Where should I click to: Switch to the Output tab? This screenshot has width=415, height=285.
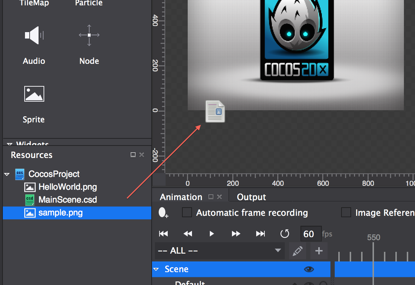[252, 197]
